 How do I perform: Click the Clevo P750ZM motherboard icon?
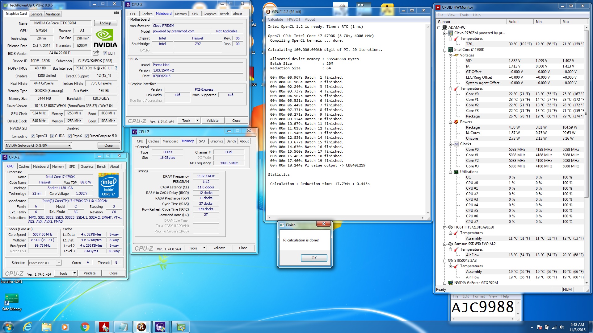450,33
